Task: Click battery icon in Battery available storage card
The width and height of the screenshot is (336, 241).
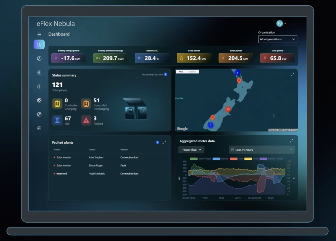Action: 98,58
